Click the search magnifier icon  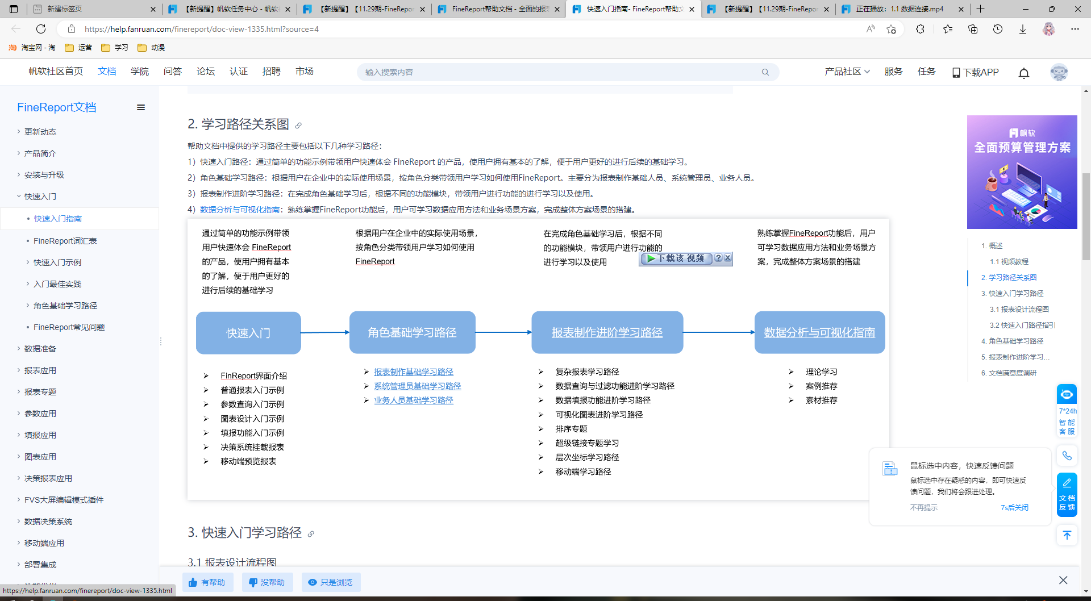tap(765, 72)
